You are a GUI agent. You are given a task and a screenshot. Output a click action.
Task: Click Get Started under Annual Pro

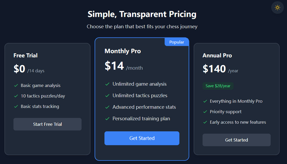coord(236,140)
